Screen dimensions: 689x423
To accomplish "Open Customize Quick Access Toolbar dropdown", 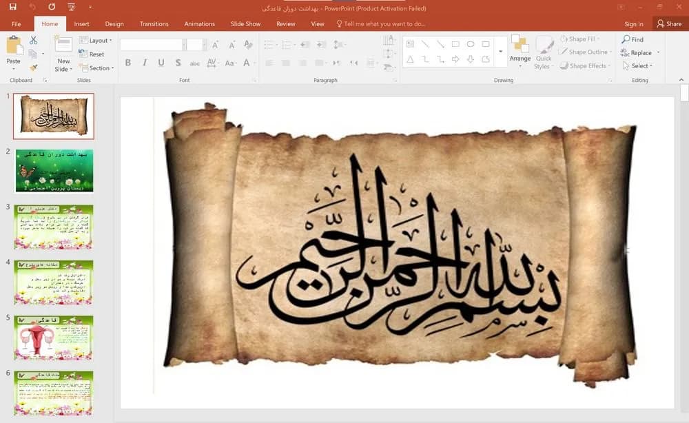I will pyautogui.click(x=90, y=7).
